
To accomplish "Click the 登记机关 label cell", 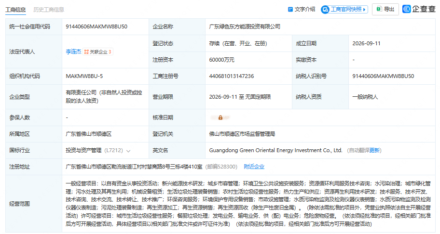I will (x=177, y=134).
